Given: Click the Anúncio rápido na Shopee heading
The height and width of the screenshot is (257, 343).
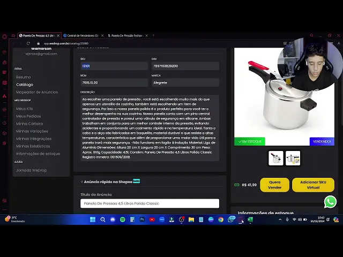Looking at the screenshot, I should tap(108, 182).
